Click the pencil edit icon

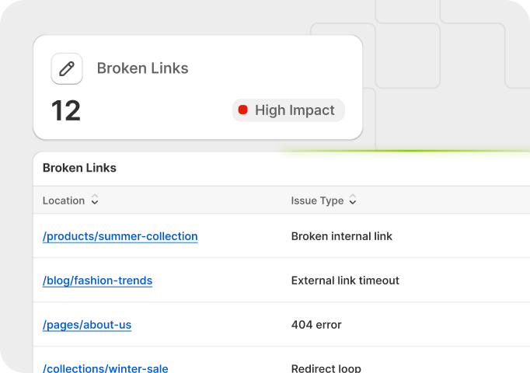pos(67,68)
